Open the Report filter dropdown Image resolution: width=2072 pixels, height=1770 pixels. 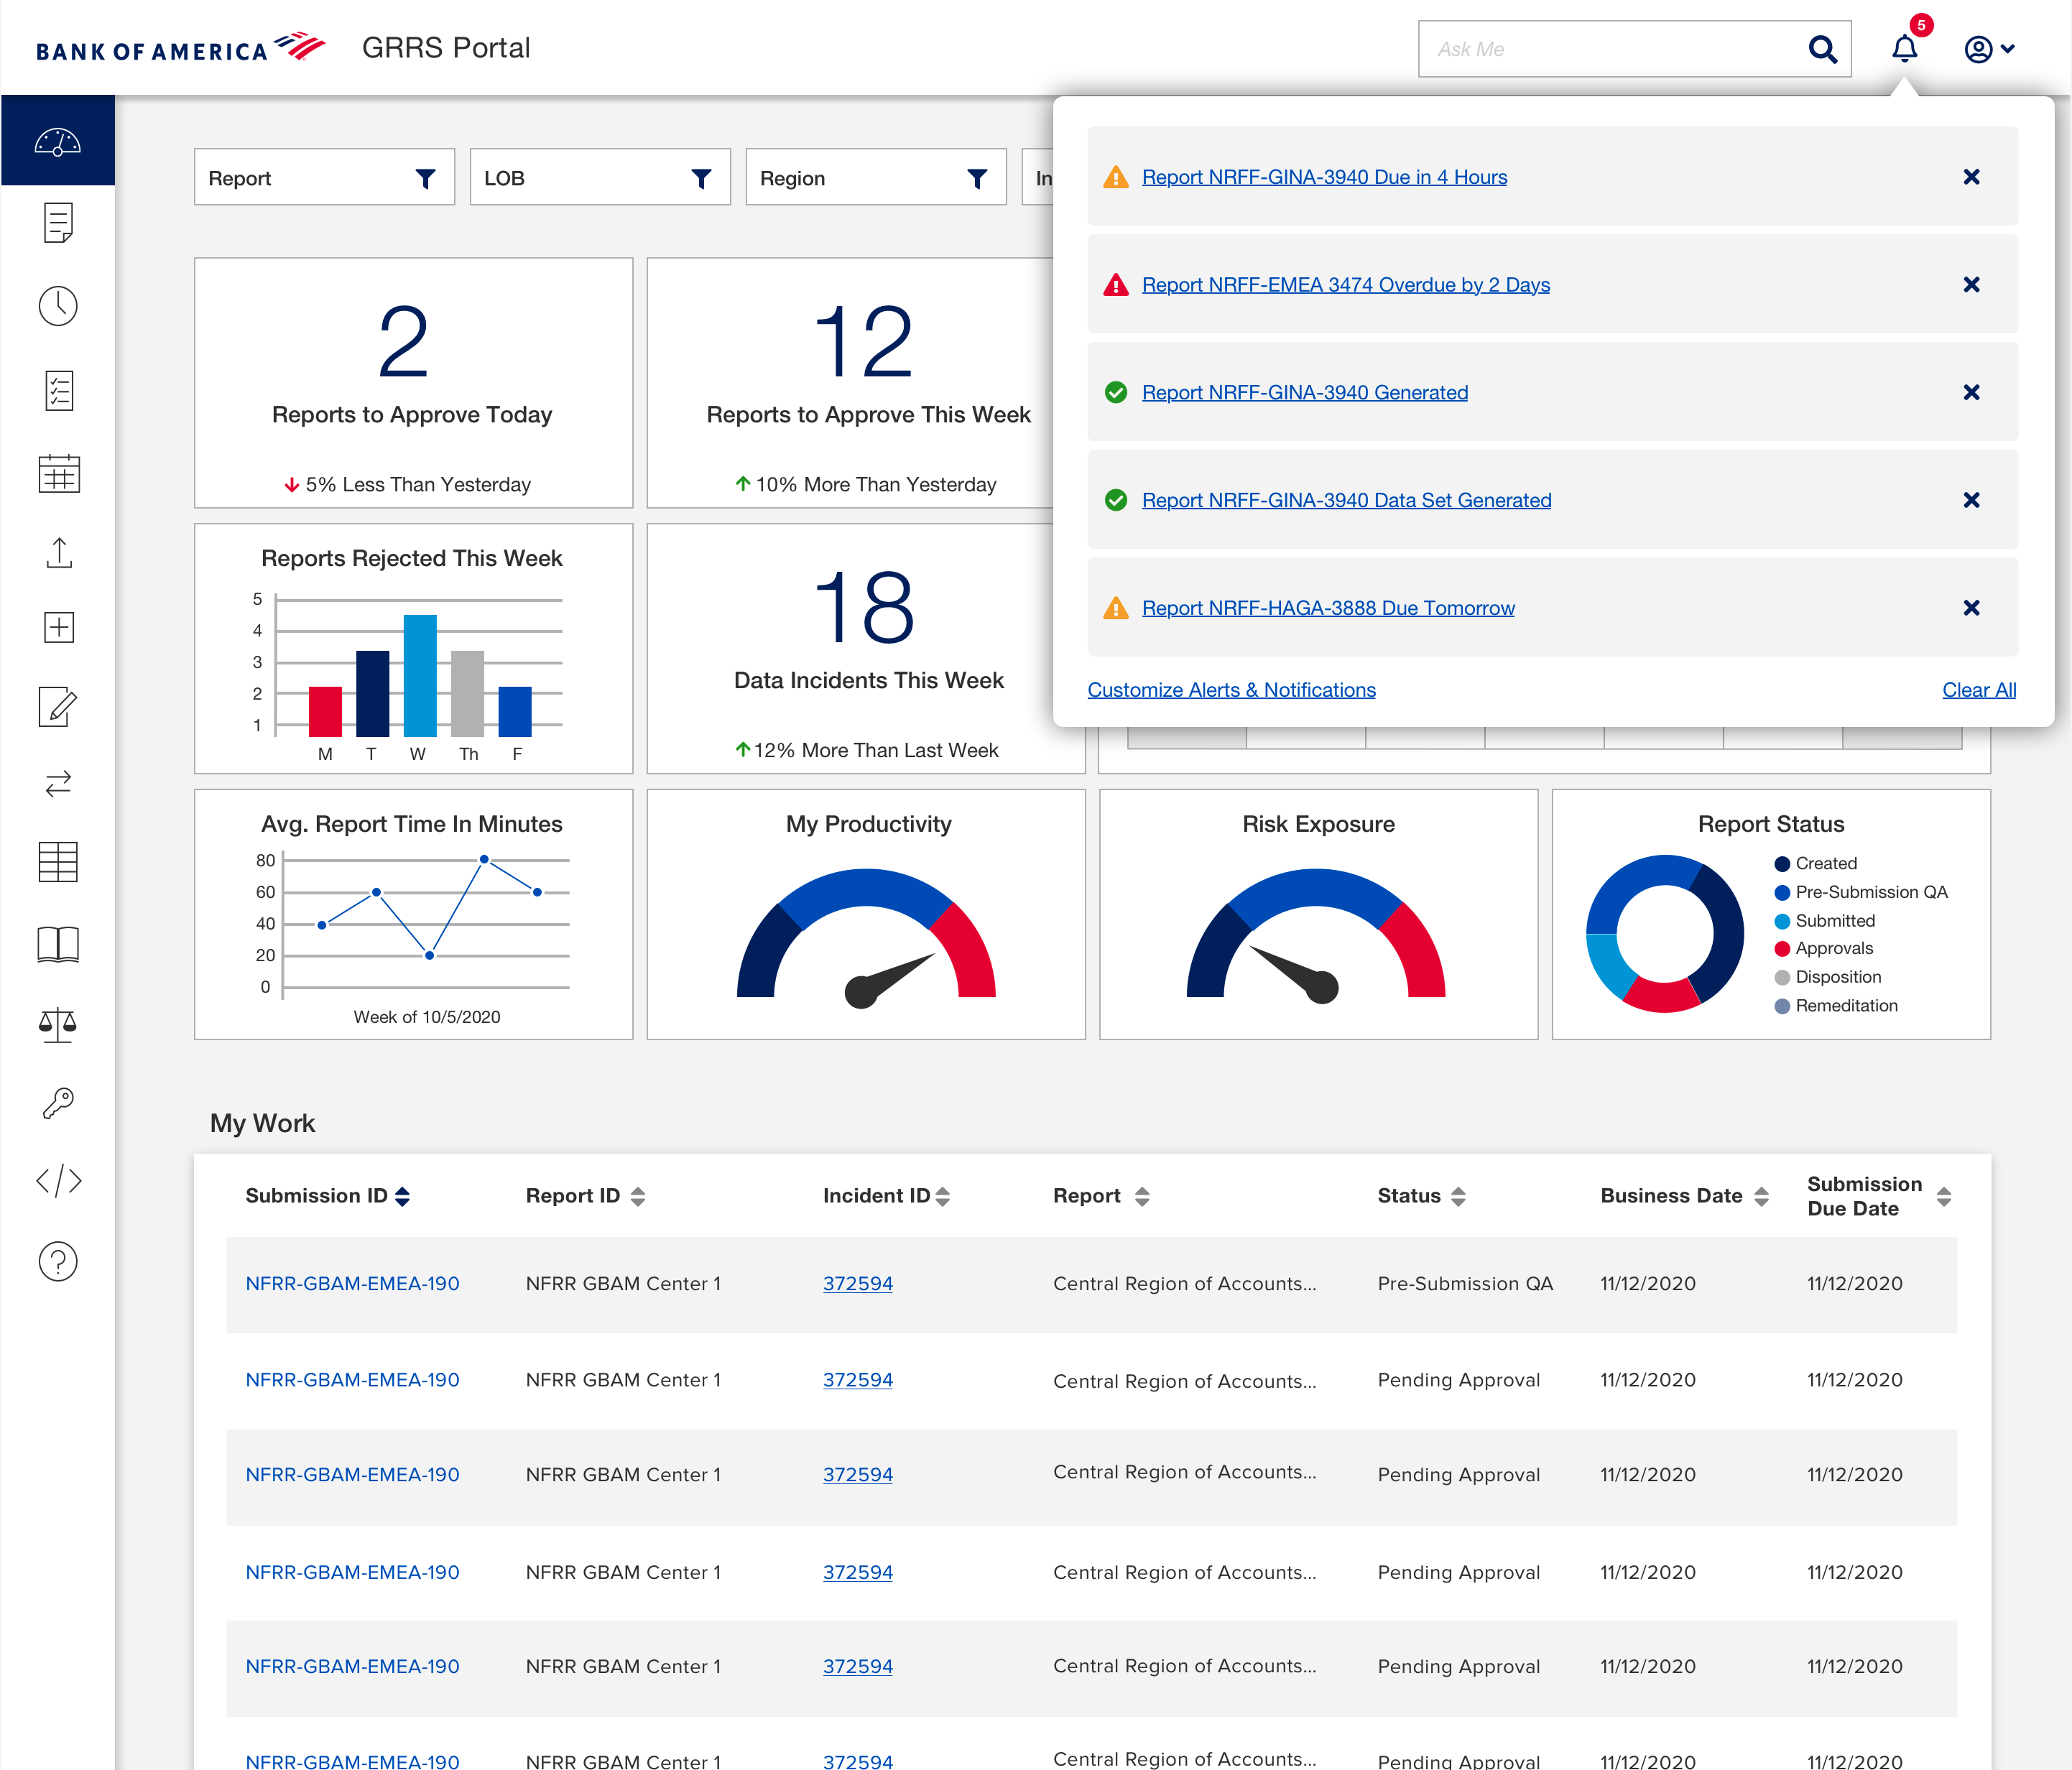pyautogui.click(x=324, y=178)
